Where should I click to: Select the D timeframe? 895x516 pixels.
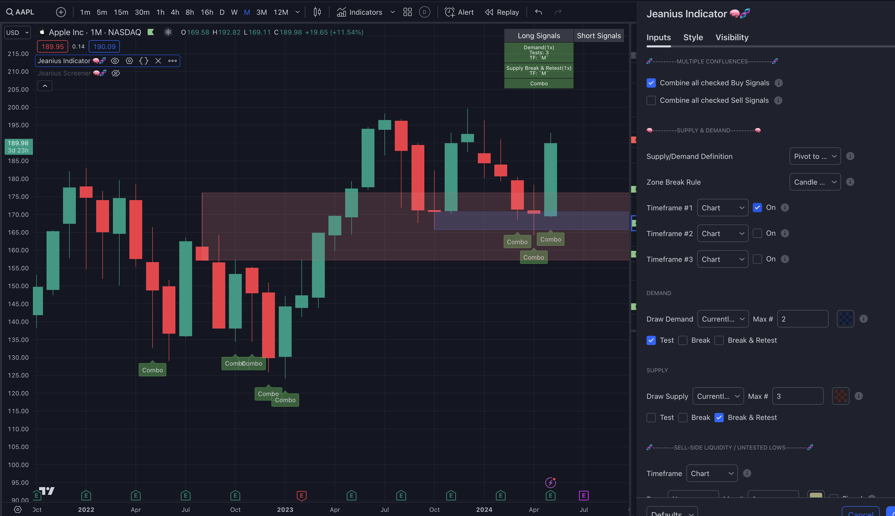tap(222, 12)
